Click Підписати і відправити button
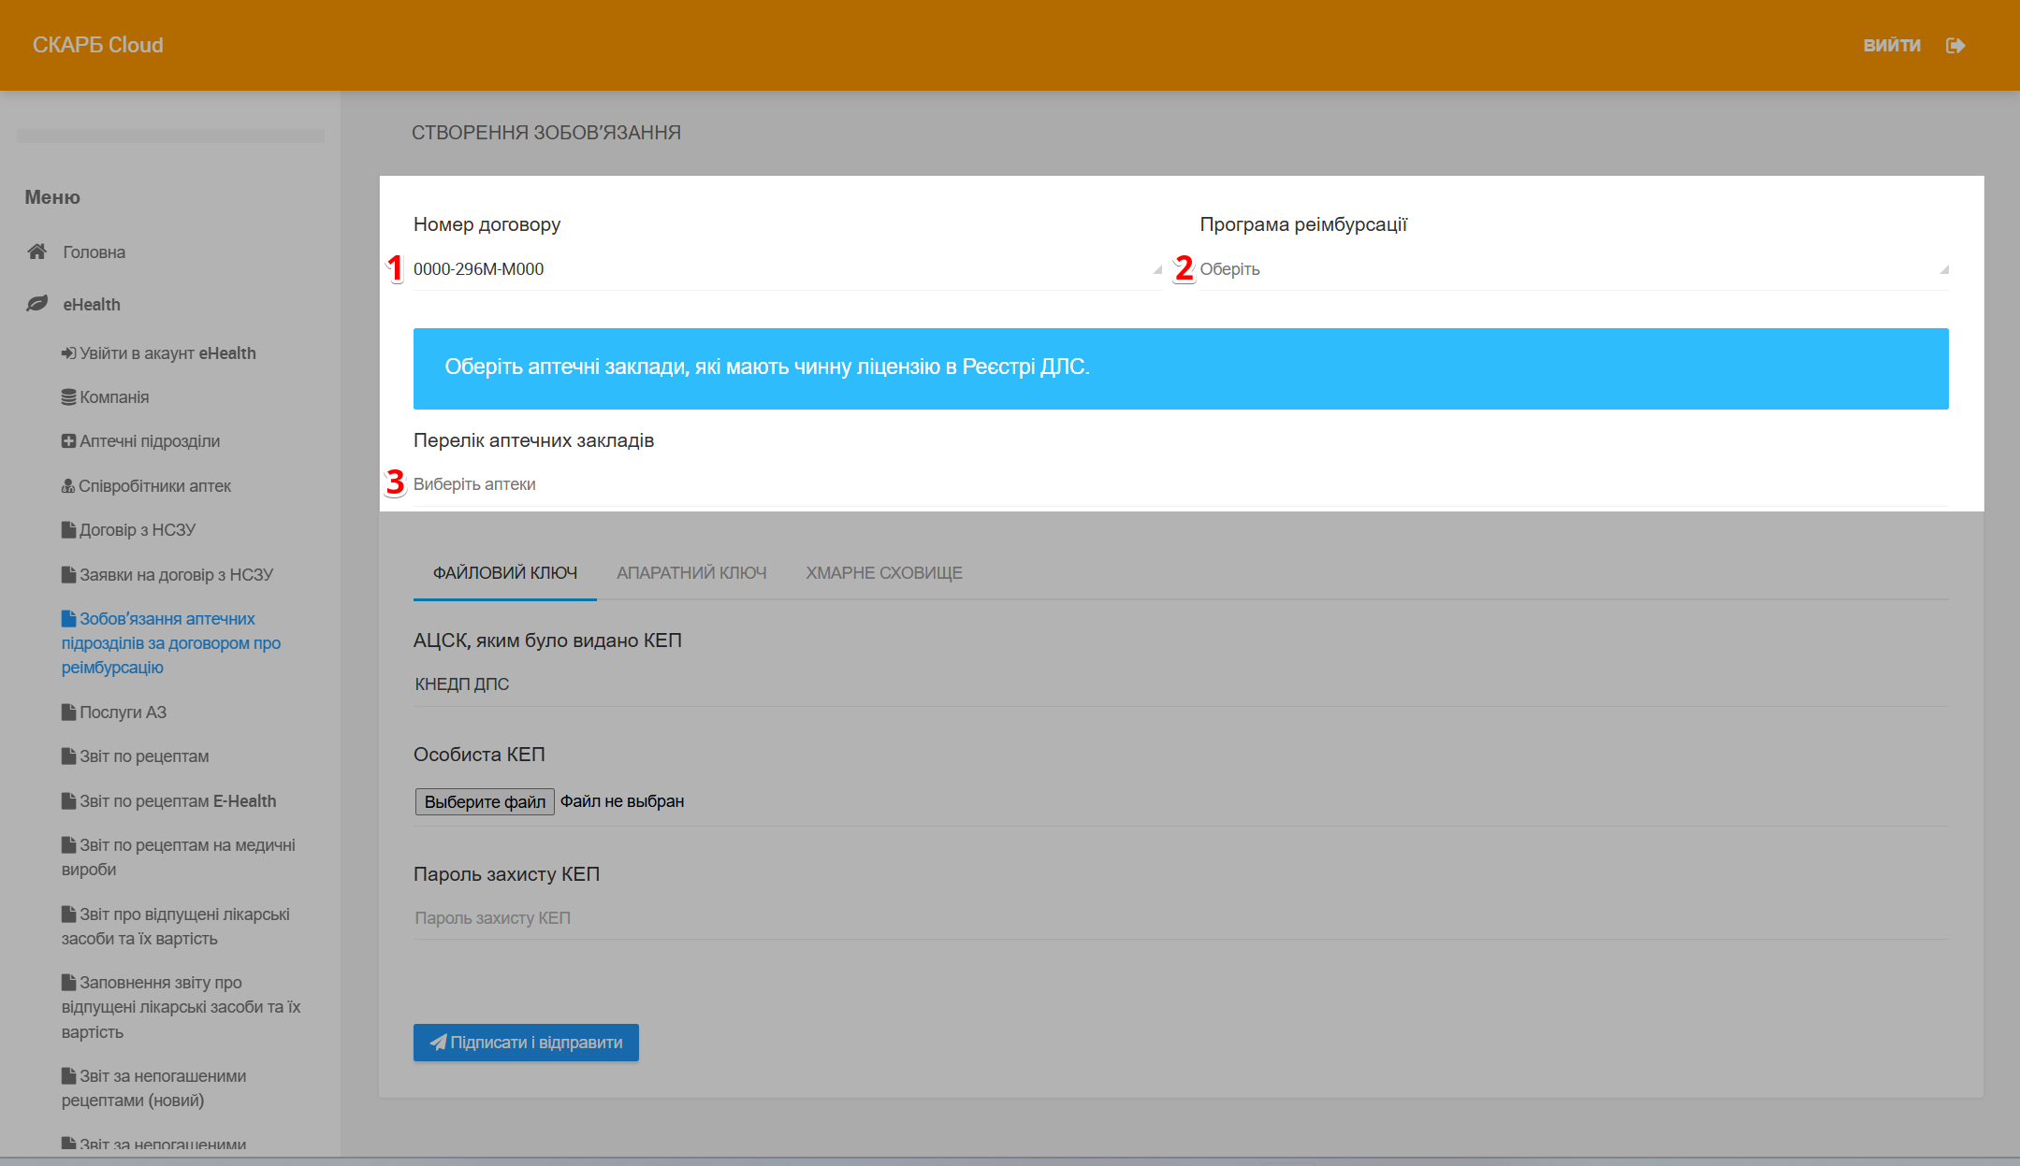Screen dimensions: 2020x1166 click(526, 1043)
